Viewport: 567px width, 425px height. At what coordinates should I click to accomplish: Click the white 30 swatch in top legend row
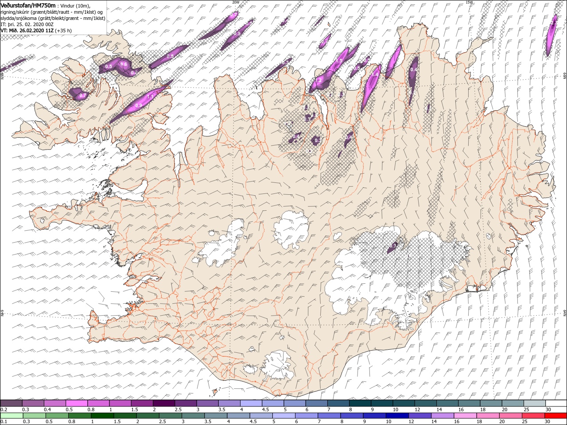[555, 403]
